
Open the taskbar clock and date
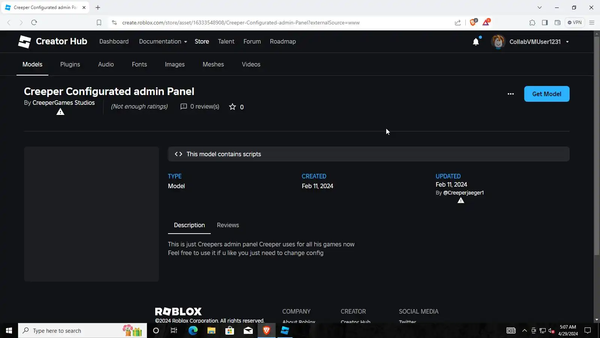point(568,330)
